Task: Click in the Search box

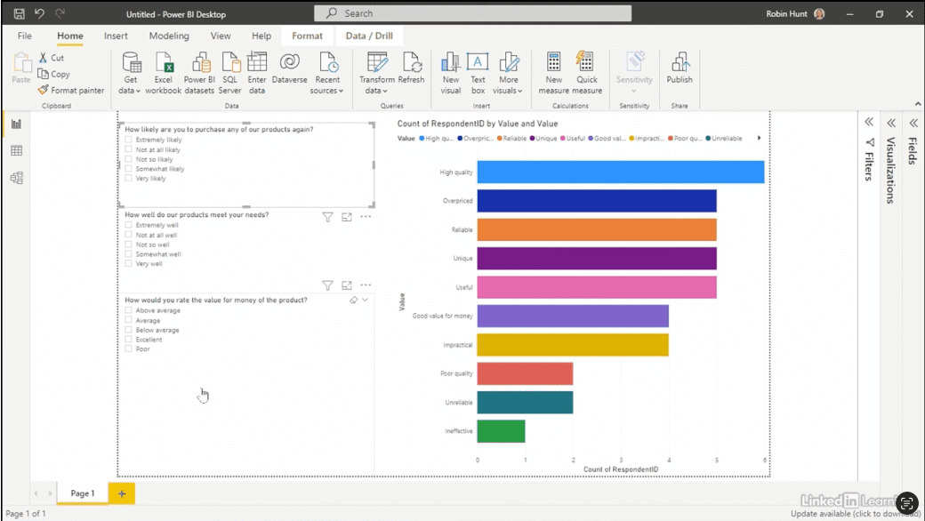Action: (x=472, y=13)
